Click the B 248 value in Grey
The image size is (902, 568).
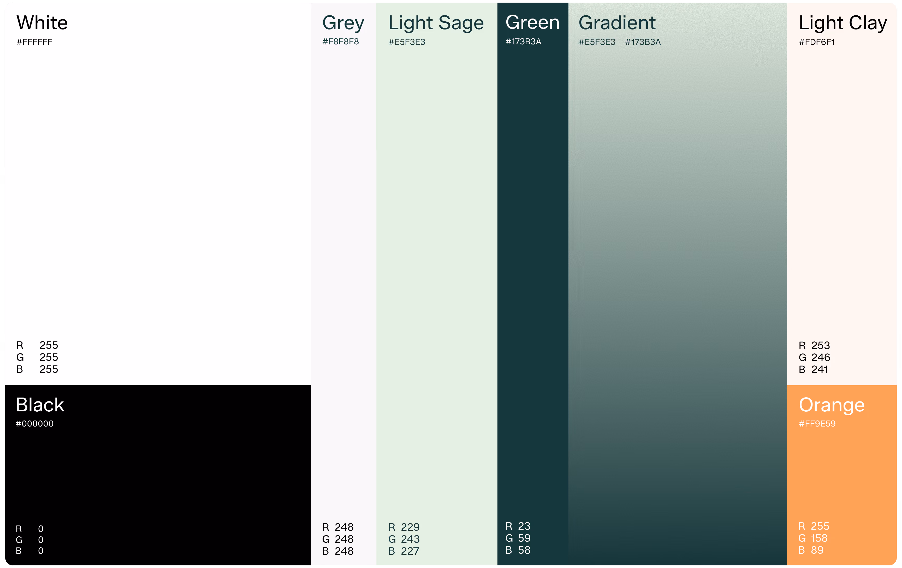click(x=338, y=551)
